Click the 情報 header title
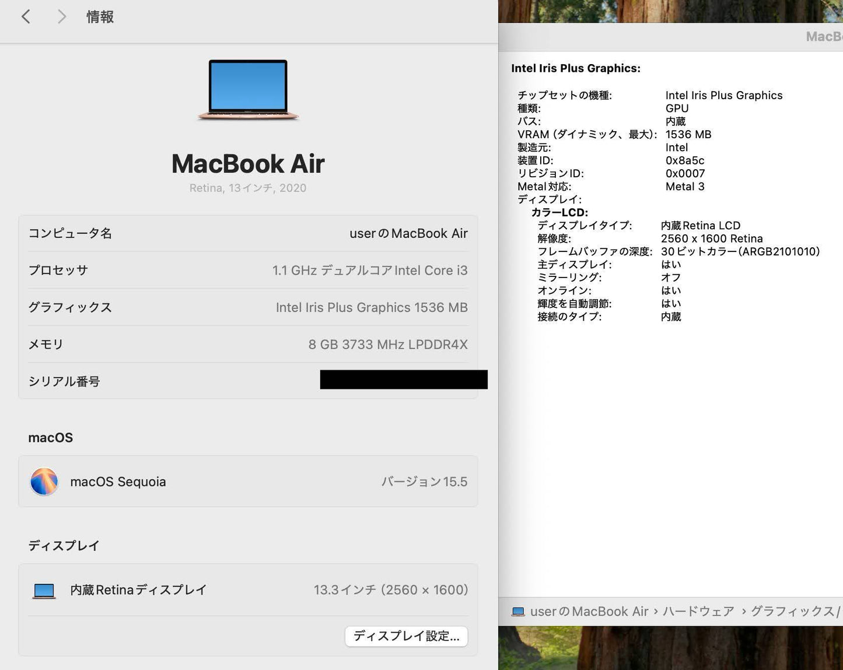Image resolution: width=843 pixels, height=670 pixels. coord(99,16)
